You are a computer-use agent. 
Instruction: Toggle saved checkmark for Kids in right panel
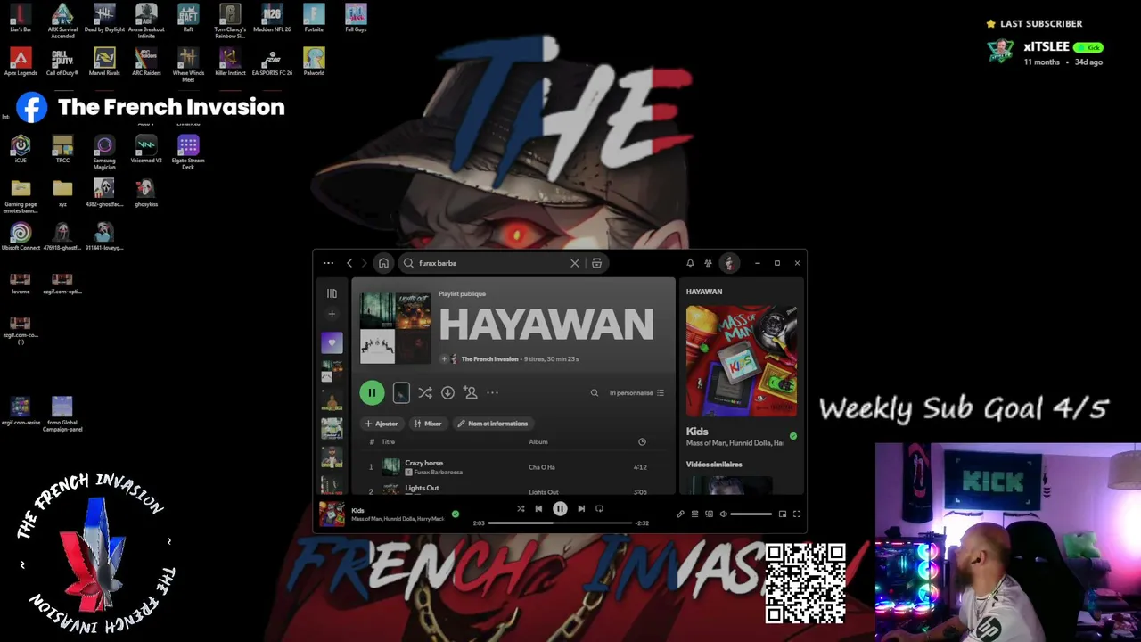793,437
